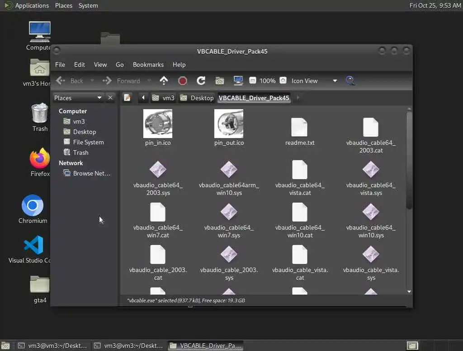Viewport: 463px width, 351px height.
Task: Select readme.txt file icon
Action: point(299,127)
